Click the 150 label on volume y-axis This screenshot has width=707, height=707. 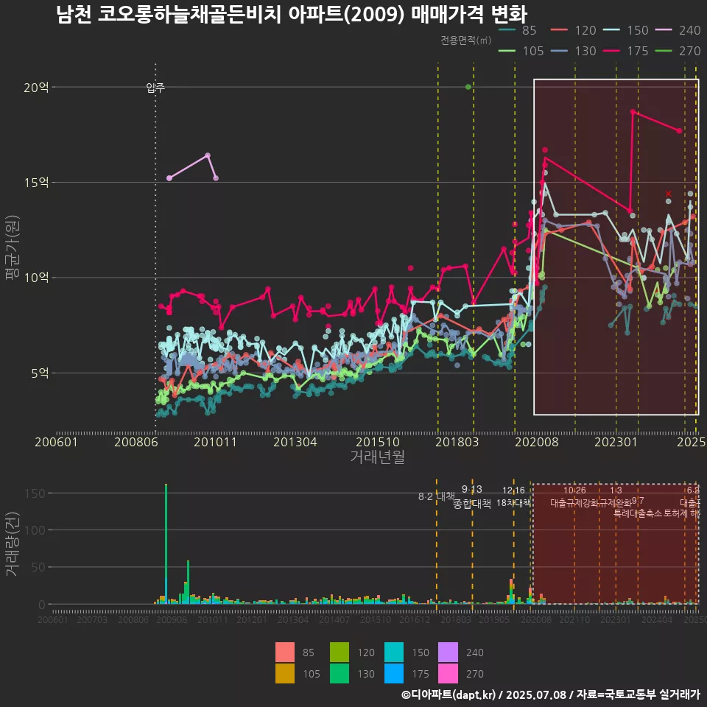(x=35, y=493)
